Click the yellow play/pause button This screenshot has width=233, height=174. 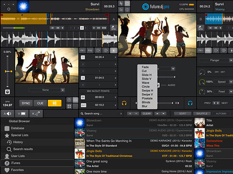point(54,103)
